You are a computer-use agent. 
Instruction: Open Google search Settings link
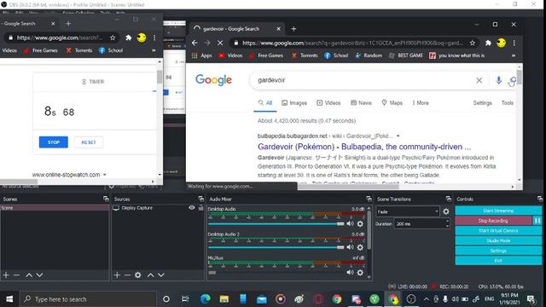[x=482, y=102]
